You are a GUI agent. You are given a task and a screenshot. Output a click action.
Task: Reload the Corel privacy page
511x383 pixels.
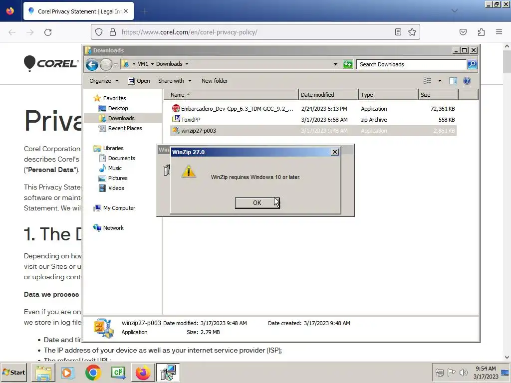(48, 32)
